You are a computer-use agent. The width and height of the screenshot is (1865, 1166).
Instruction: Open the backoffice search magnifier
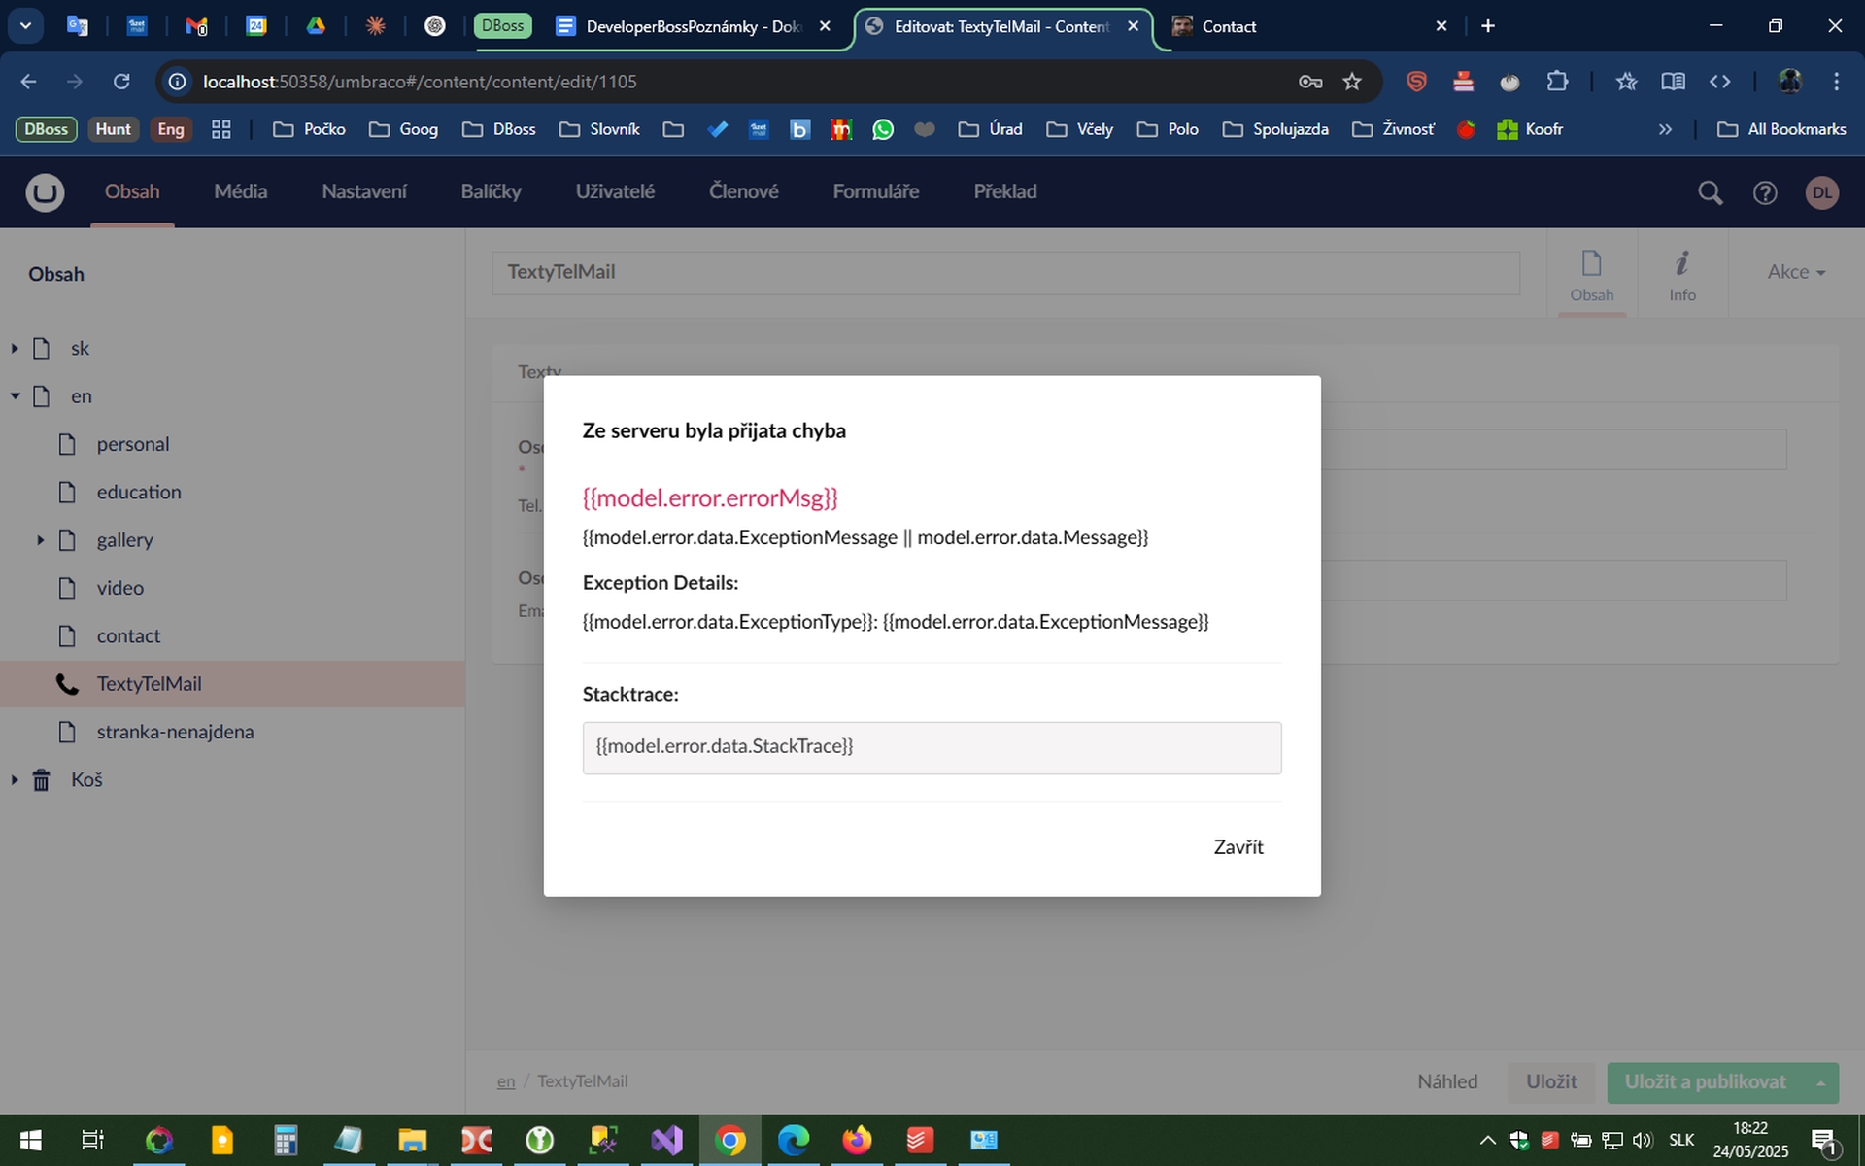coord(1710,192)
